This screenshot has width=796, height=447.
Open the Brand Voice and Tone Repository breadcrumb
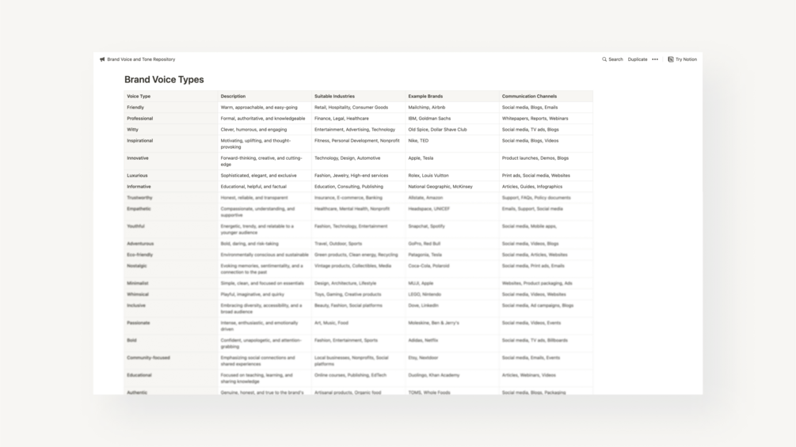pos(141,59)
